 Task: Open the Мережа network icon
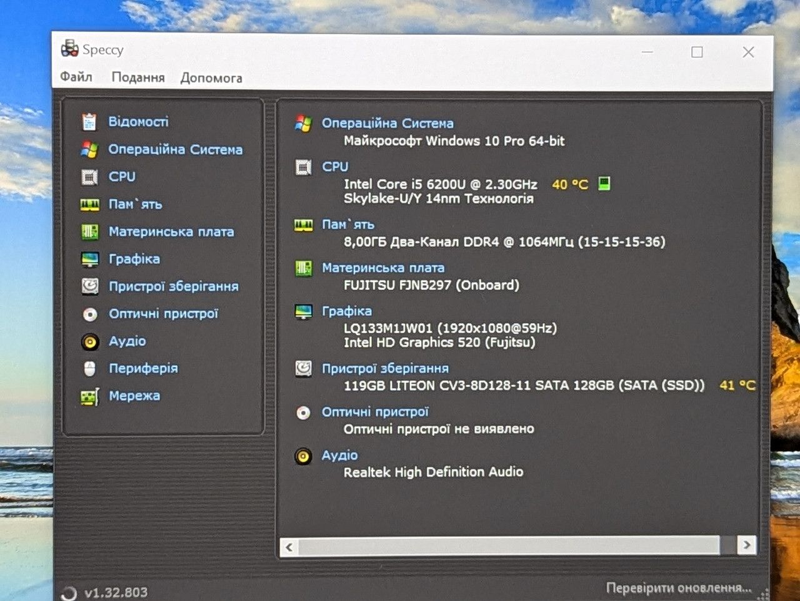pyautogui.click(x=90, y=396)
